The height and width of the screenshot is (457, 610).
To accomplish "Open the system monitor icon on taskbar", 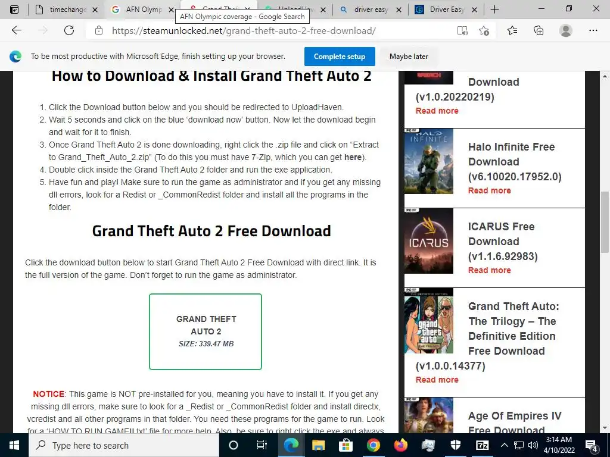I will click(x=428, y=445).
